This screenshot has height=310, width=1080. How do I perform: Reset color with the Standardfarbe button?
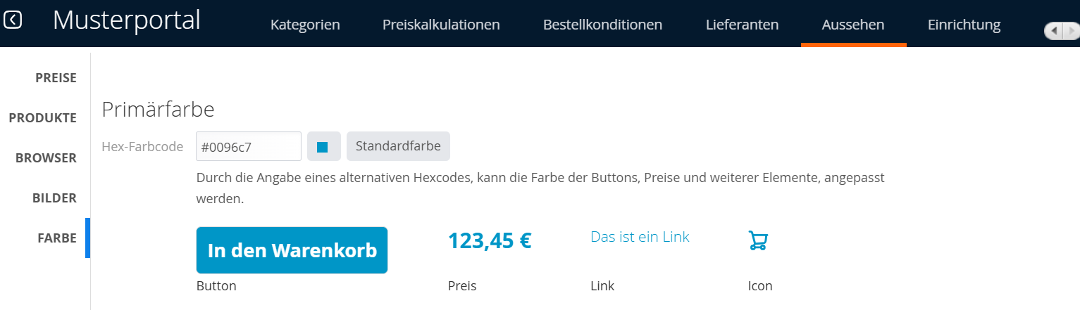[398, 146]
